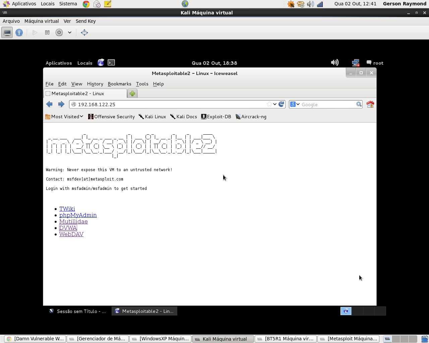Go to the browser home page
The image size is (429, 343).
[x=370, y=104]
